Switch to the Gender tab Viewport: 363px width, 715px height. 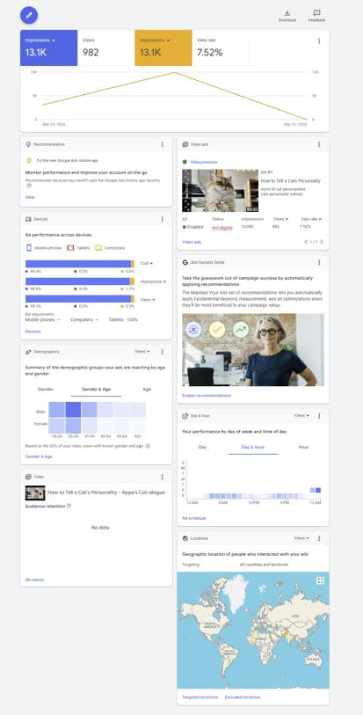(46, 390)
